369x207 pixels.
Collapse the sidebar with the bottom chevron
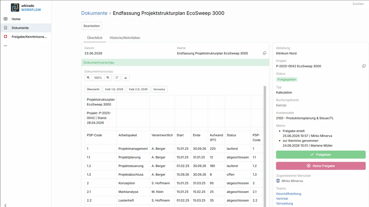(5, 205)
